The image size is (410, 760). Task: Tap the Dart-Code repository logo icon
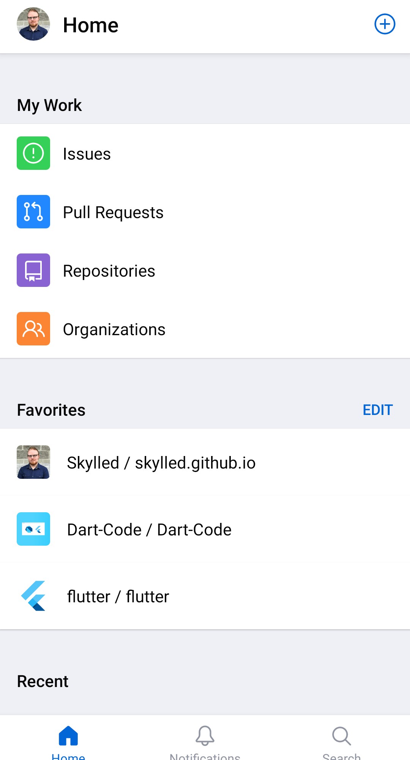pos(33,529)
